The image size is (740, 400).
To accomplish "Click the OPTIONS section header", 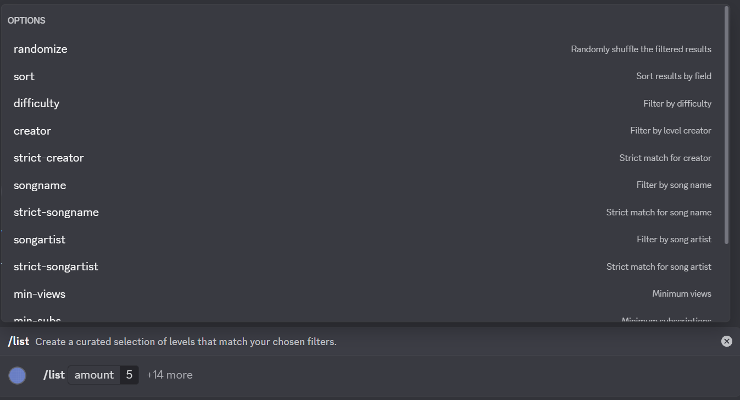I will [x=26, y=20].
